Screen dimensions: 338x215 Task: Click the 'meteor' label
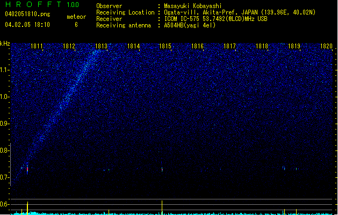click(x=76, y=17)
